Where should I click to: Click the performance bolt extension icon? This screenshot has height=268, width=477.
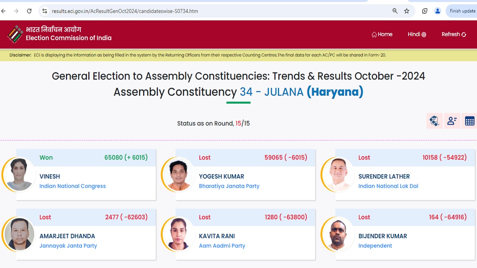(x=425, y=11)
